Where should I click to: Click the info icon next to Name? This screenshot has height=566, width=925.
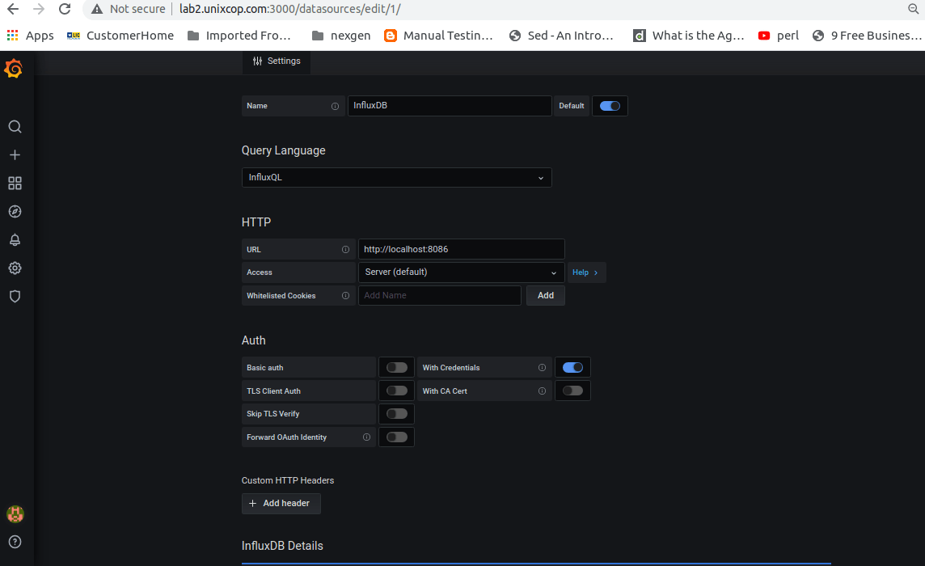pyautogui.click(x=335, y=106)
